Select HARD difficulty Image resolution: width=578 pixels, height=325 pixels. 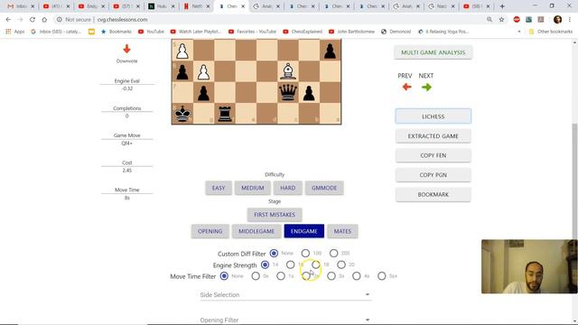[287, 188]
